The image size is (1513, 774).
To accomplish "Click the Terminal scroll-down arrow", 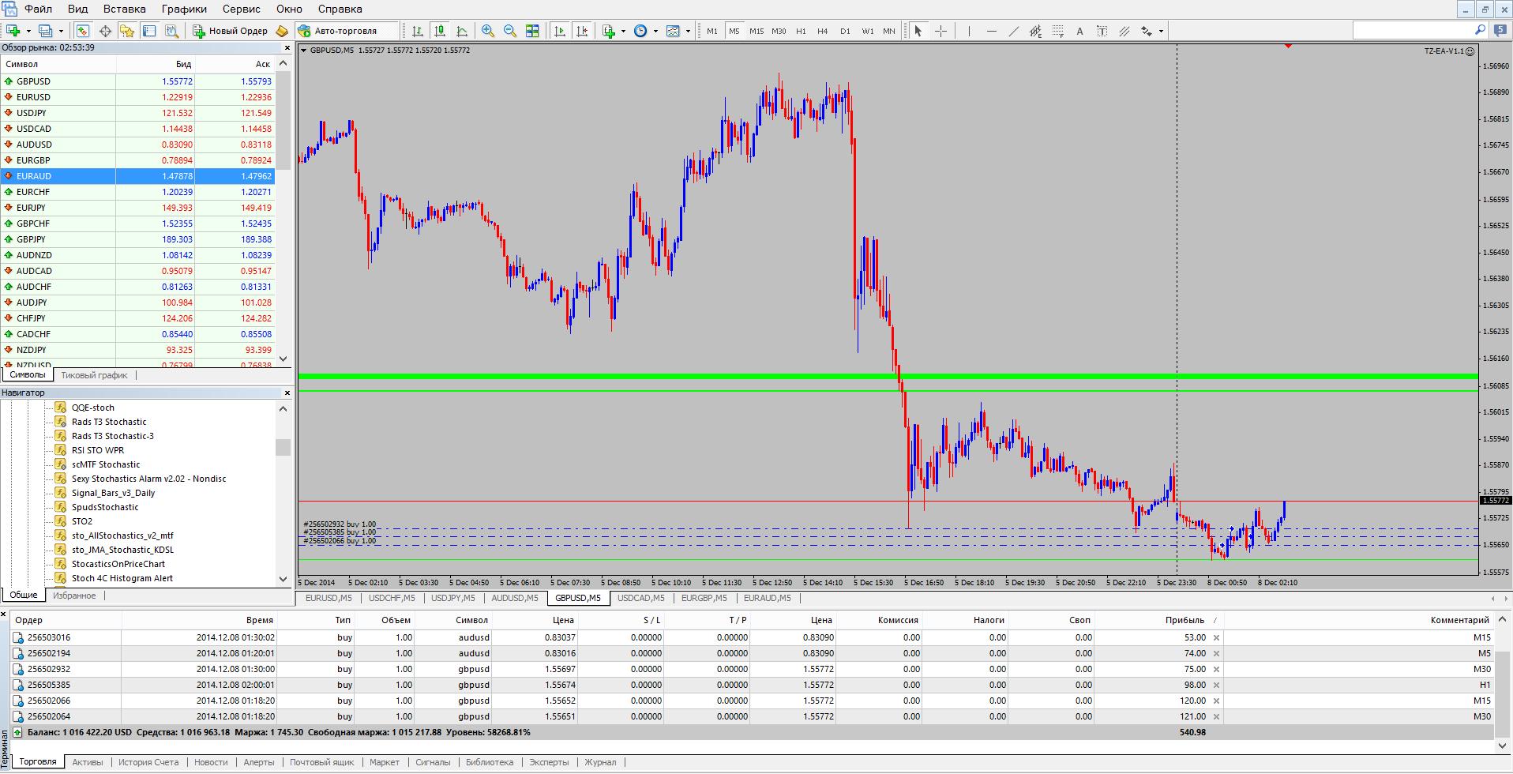I will point(1504,745).
